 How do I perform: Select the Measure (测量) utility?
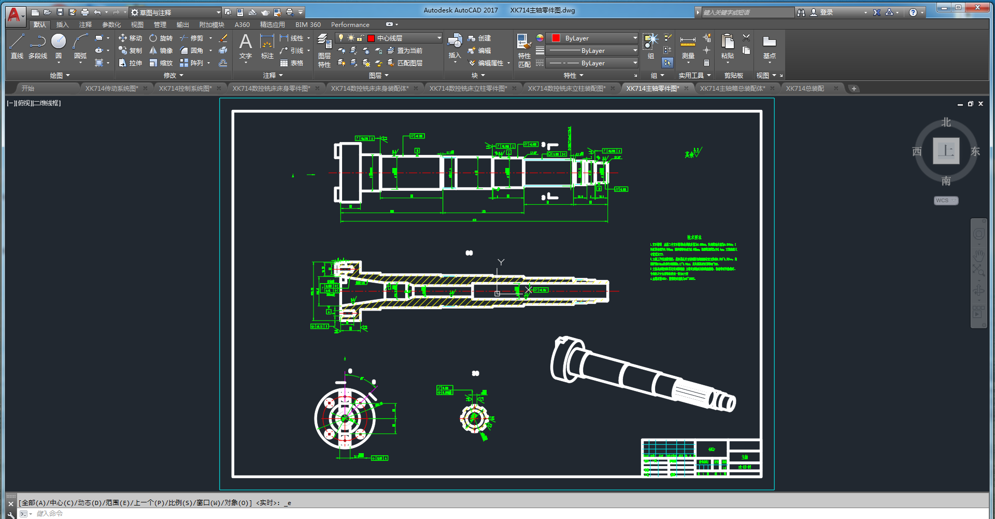pyautogui.click(x=688, y=47)
